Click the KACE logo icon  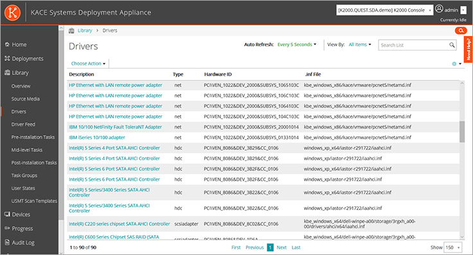click(x=12, y=13)
